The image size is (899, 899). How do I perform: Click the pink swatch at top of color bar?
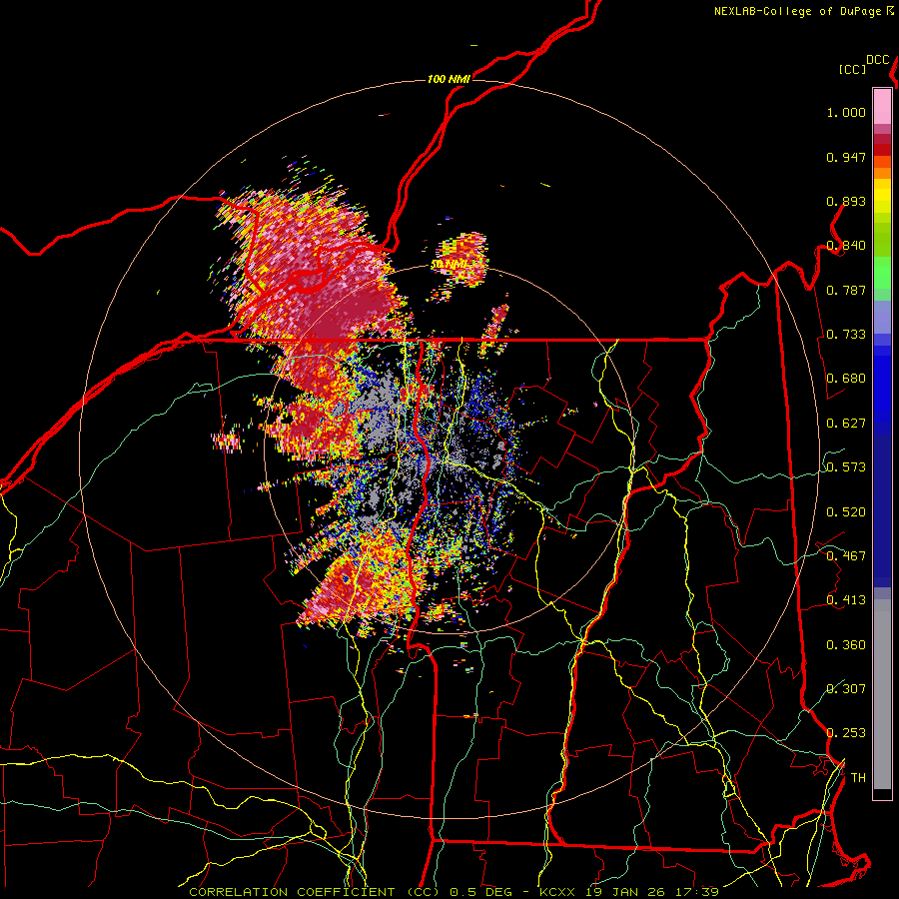coord(882,106)
